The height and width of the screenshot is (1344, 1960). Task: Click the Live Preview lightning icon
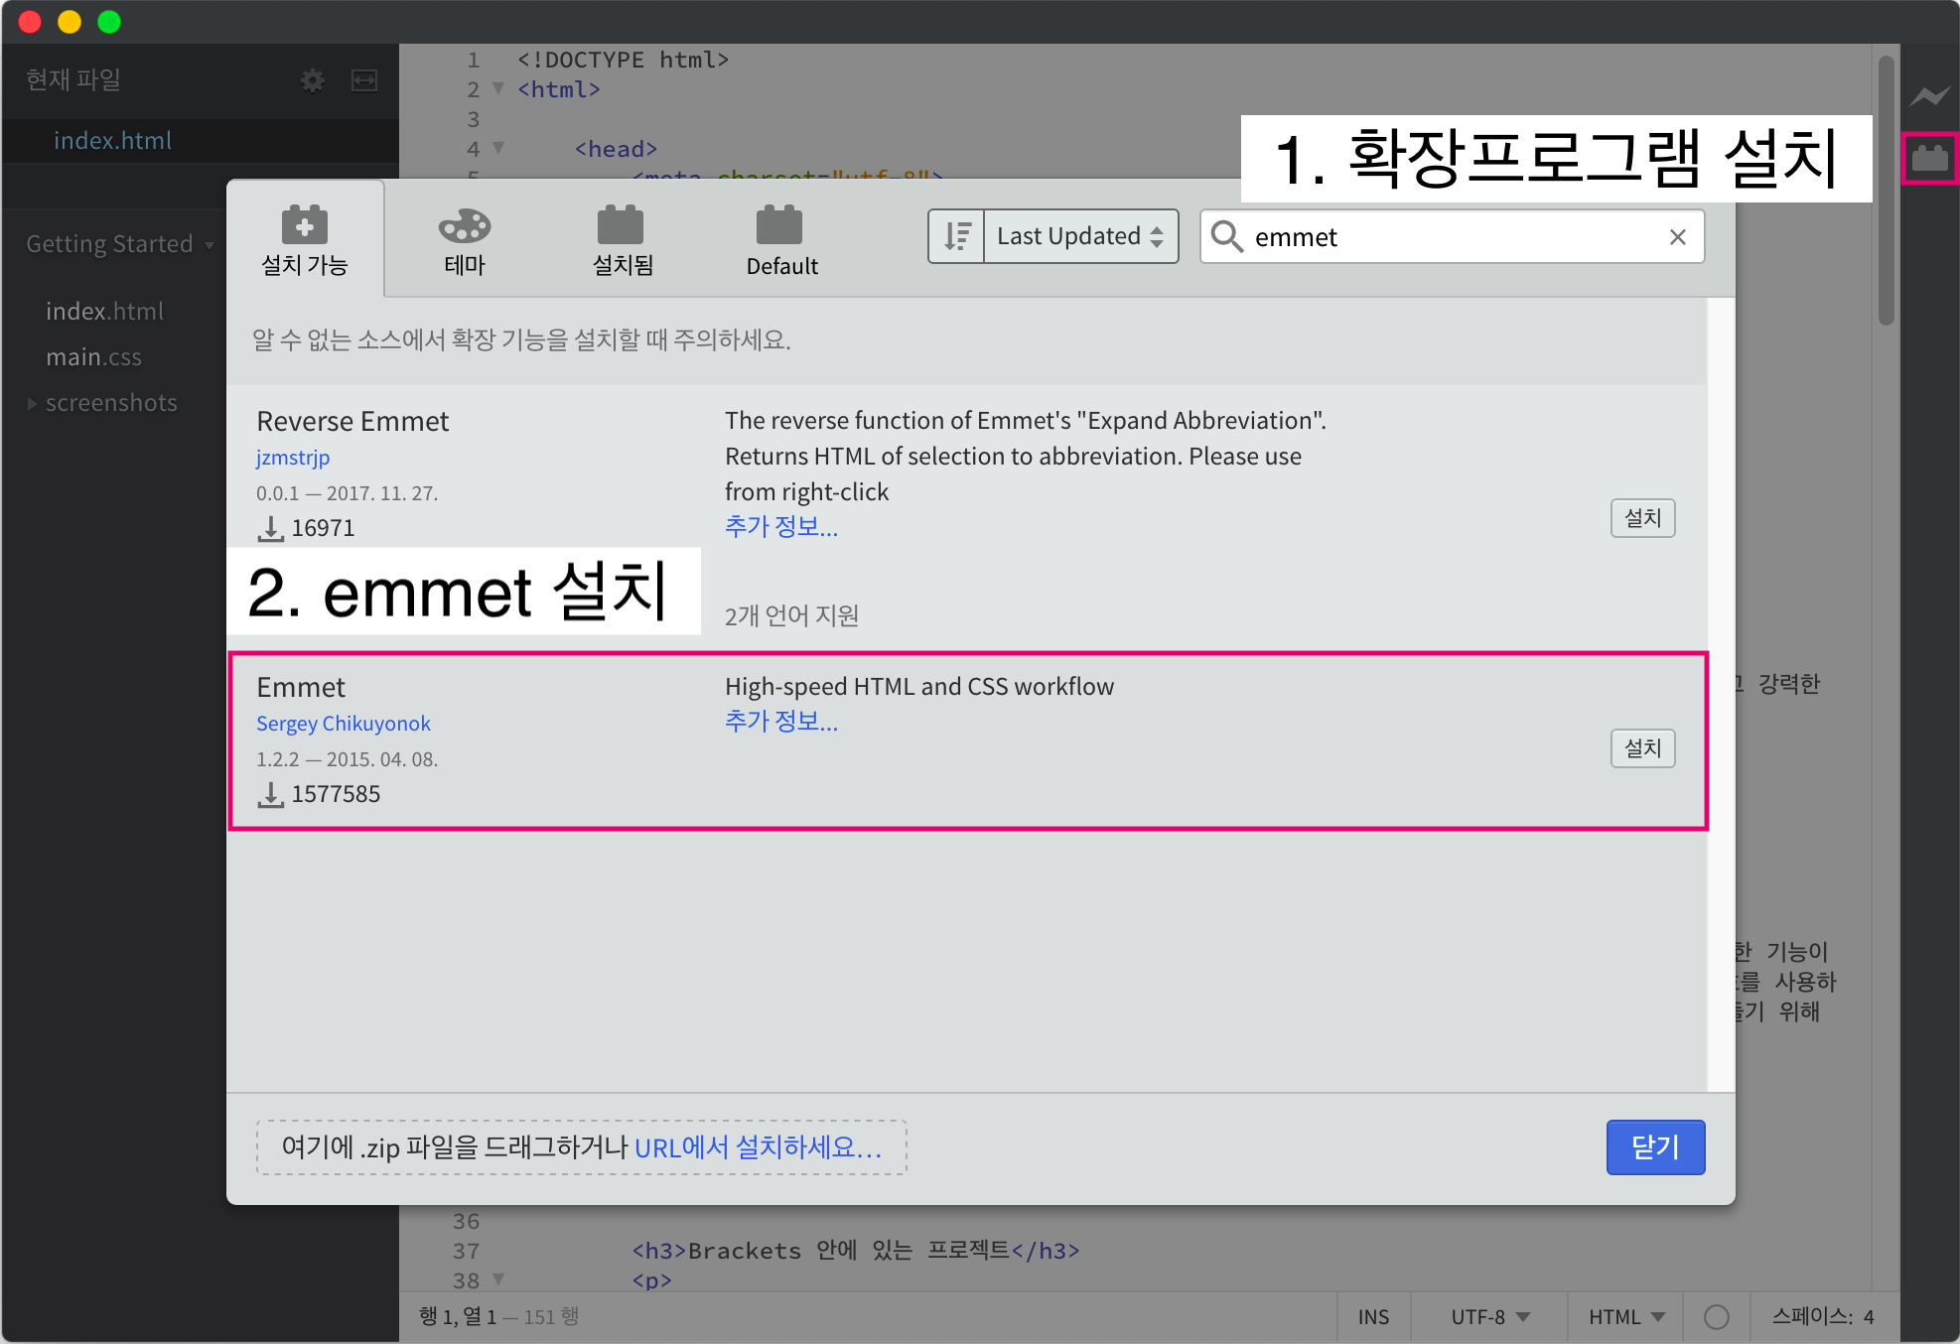pyautogui.click(x=1929, y=96)
